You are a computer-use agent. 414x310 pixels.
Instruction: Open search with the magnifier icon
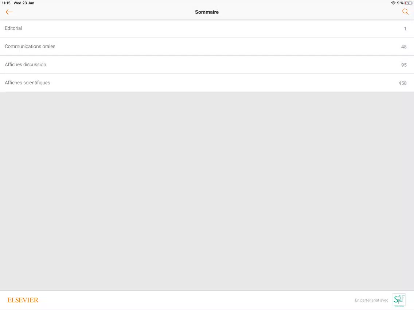point(405,12)
